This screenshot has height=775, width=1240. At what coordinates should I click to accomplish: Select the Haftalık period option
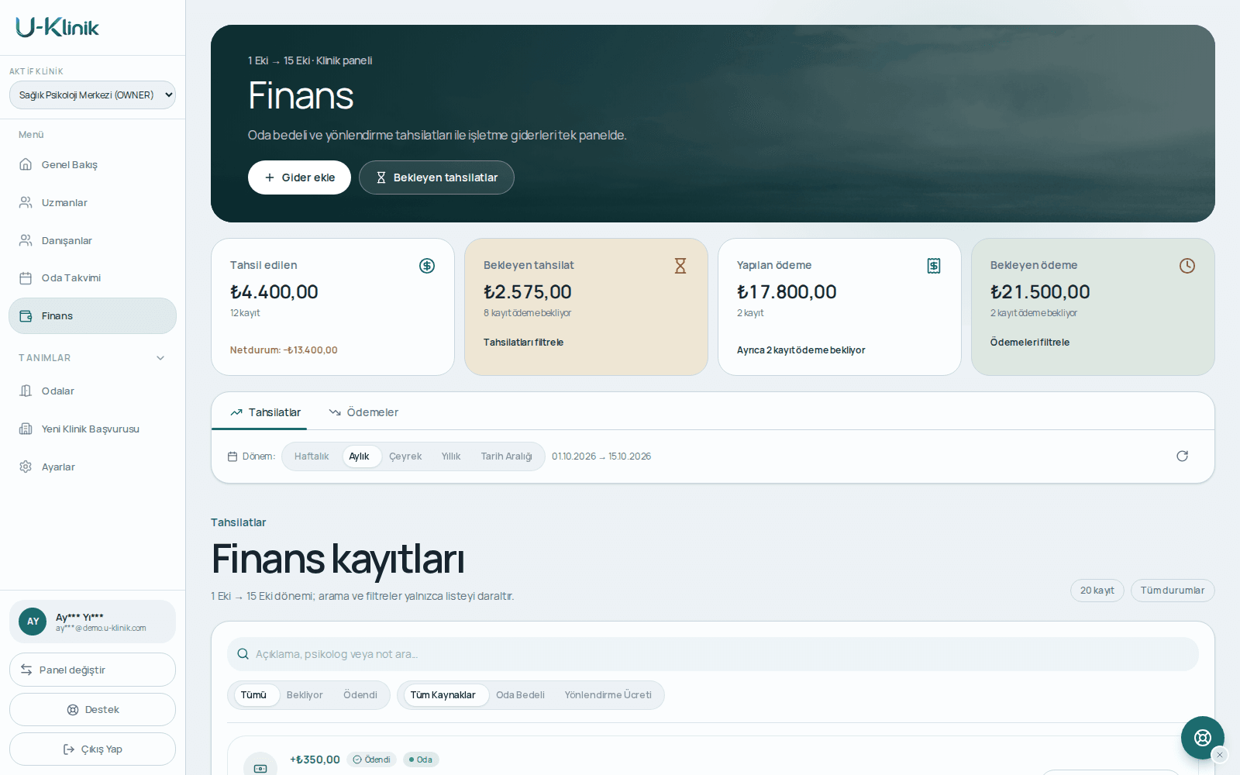coord(312,456)
